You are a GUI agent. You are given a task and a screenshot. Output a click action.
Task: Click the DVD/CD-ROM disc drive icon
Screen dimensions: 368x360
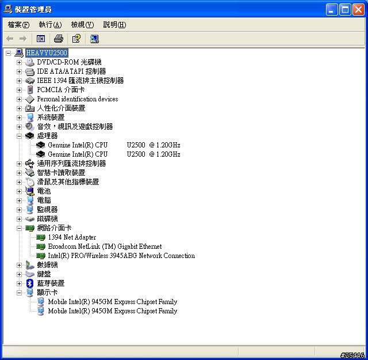[x=30, y=62]
